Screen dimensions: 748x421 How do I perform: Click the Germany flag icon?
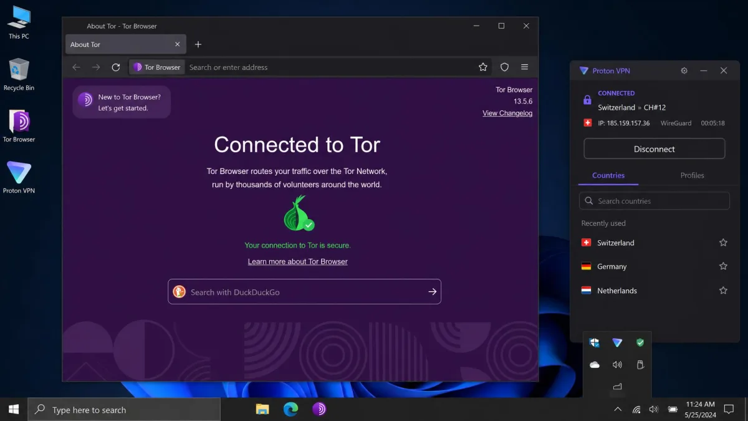pos(586,266)
